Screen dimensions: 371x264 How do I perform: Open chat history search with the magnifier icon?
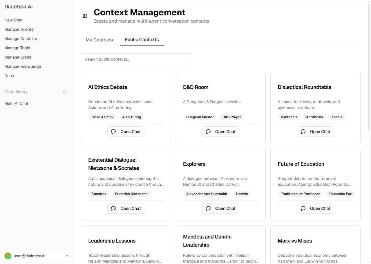[x=64, y=92]
